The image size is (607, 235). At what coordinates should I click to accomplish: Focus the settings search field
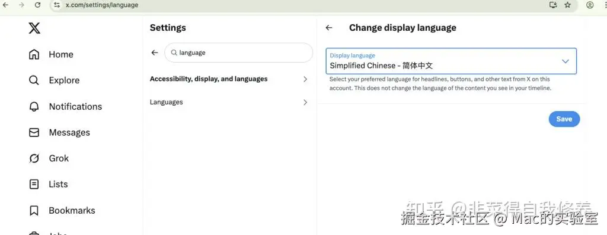[x=238, y=53]
